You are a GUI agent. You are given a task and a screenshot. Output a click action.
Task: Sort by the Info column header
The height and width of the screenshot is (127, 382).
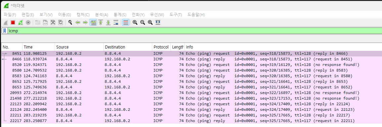283,47
